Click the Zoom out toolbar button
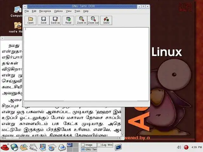203x152 pixels. (93, 20)
